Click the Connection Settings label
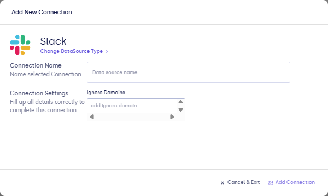The image size is (328, 196). click(x=39, y=93)
